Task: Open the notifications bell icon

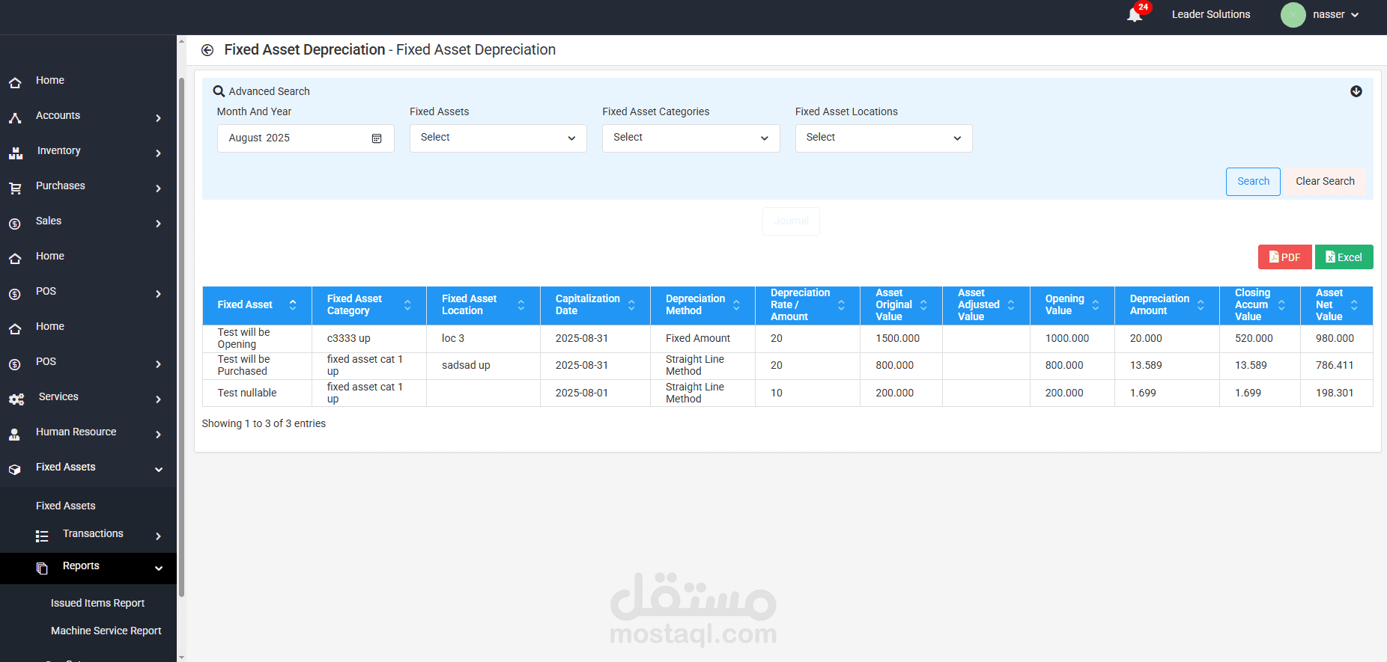Action: coord(1135,15)
